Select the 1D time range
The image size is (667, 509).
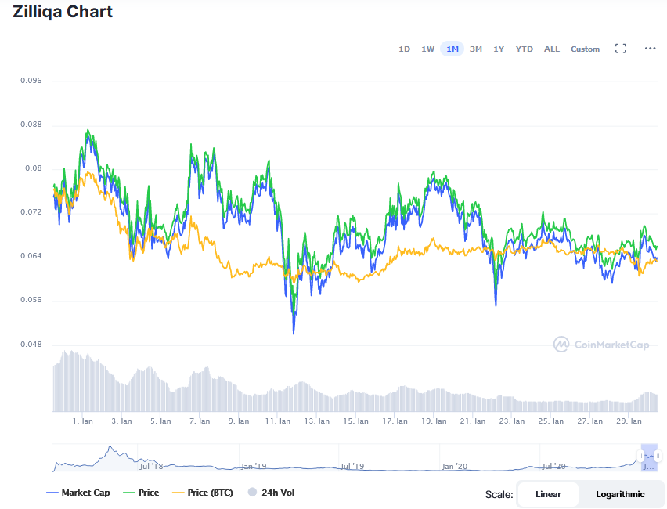pyautogui.click(x=404, y=49)
